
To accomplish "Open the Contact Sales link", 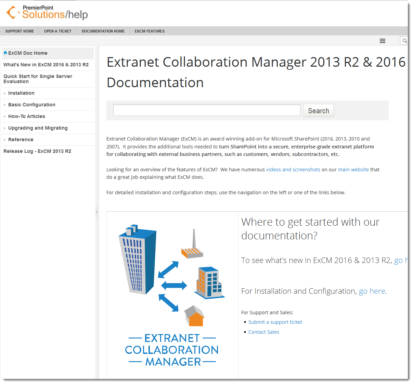I will point(264,332).
